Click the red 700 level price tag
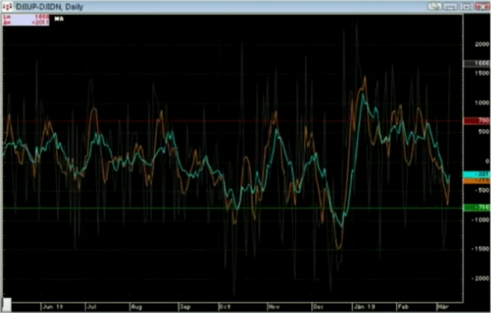Viewport: 491px width, 313px height. point(476,121)
